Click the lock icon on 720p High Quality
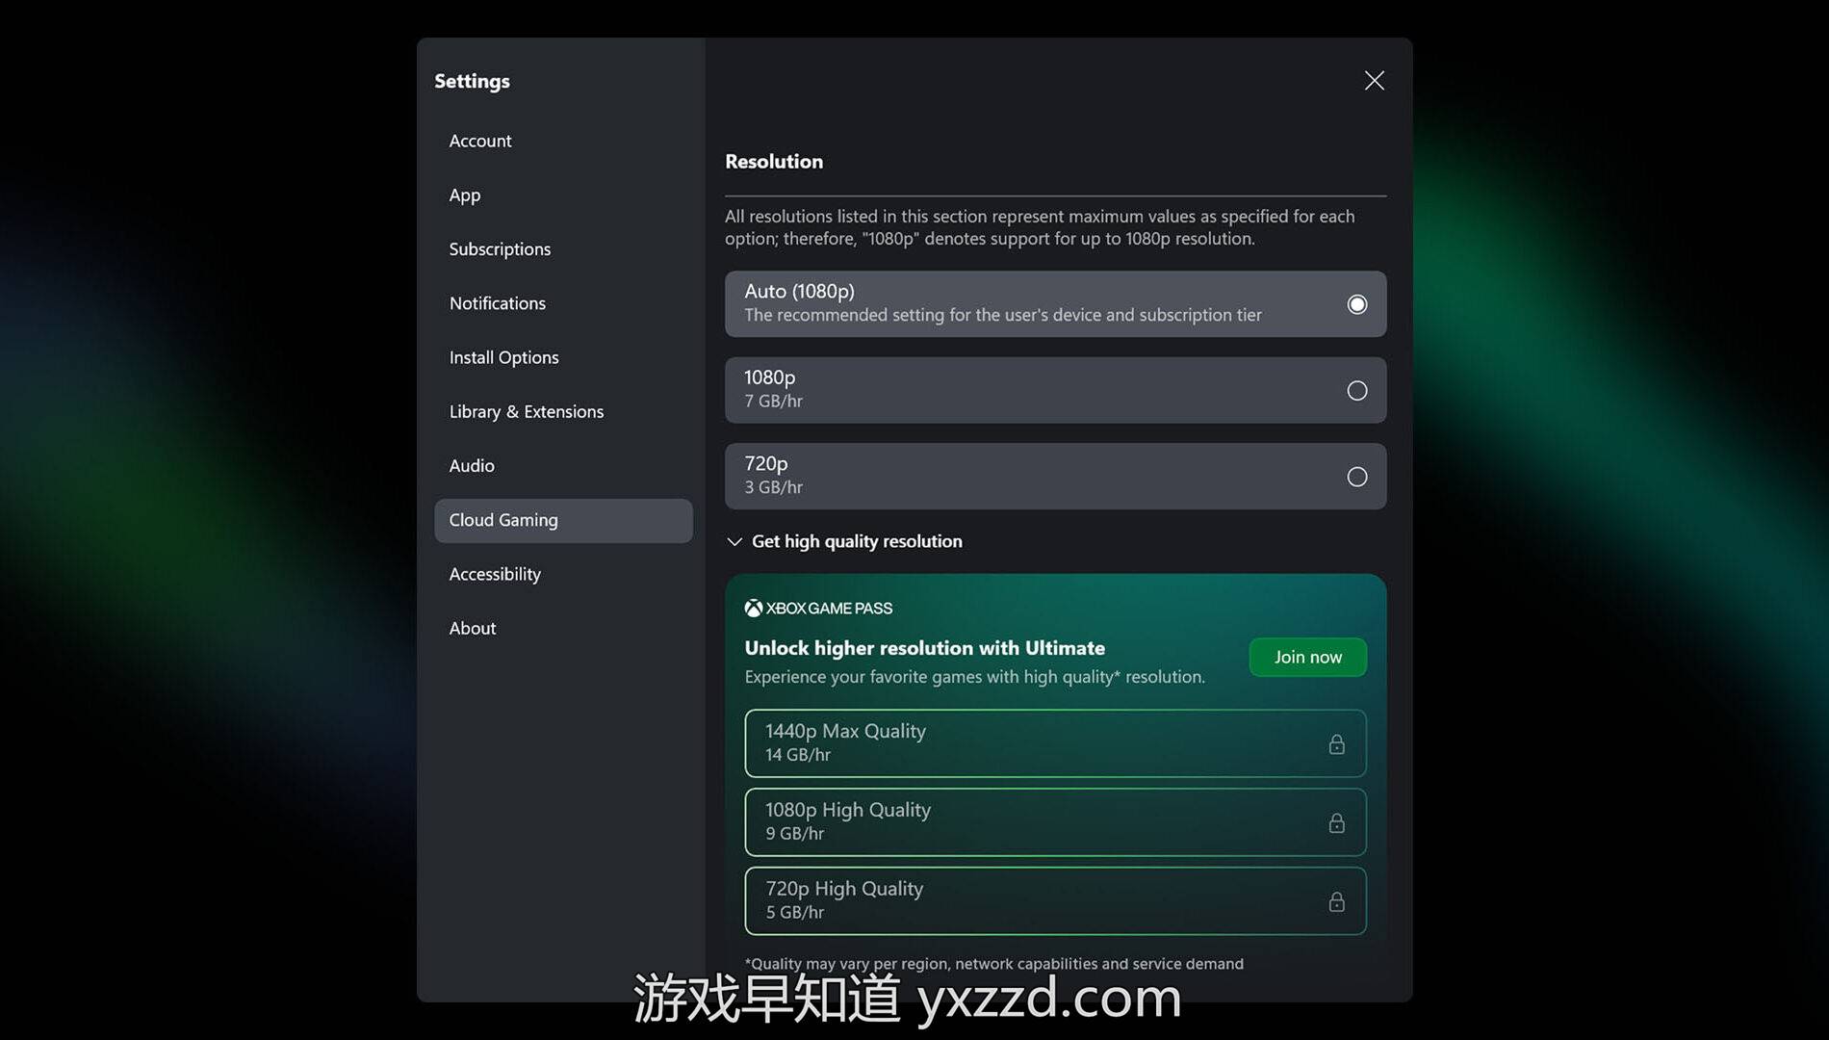 [x=1336, y=901]
